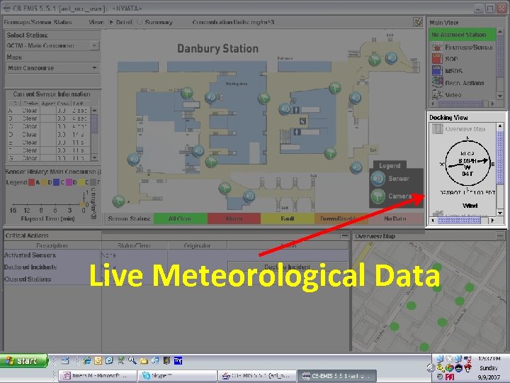This screenshot has height=383, width=510.
Task: Click the Sensor icon in the map Legend
Action: [378, 179]
